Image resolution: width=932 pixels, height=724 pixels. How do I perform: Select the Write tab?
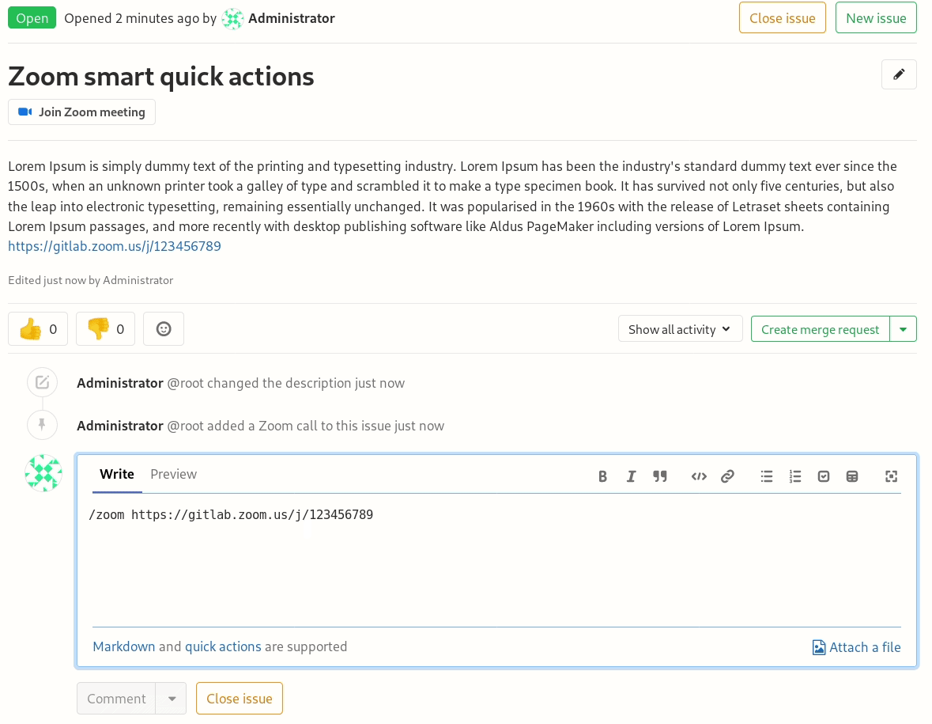117,474
